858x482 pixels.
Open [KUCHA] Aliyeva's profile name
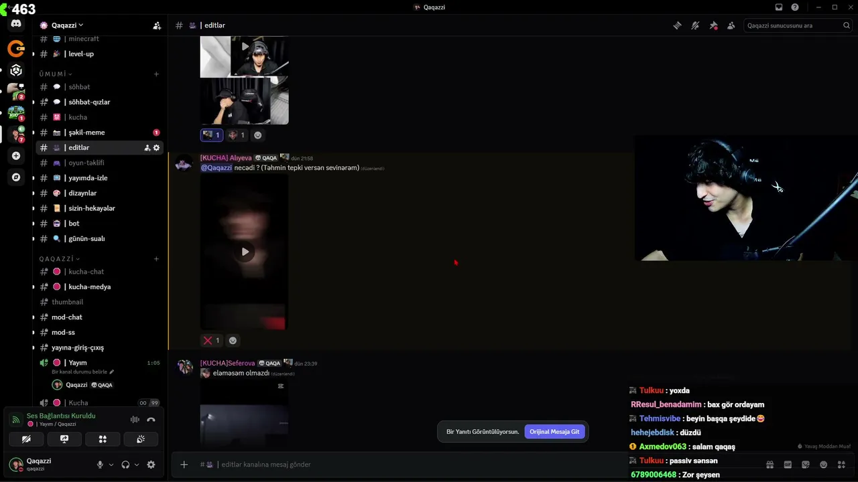(226, 158)
